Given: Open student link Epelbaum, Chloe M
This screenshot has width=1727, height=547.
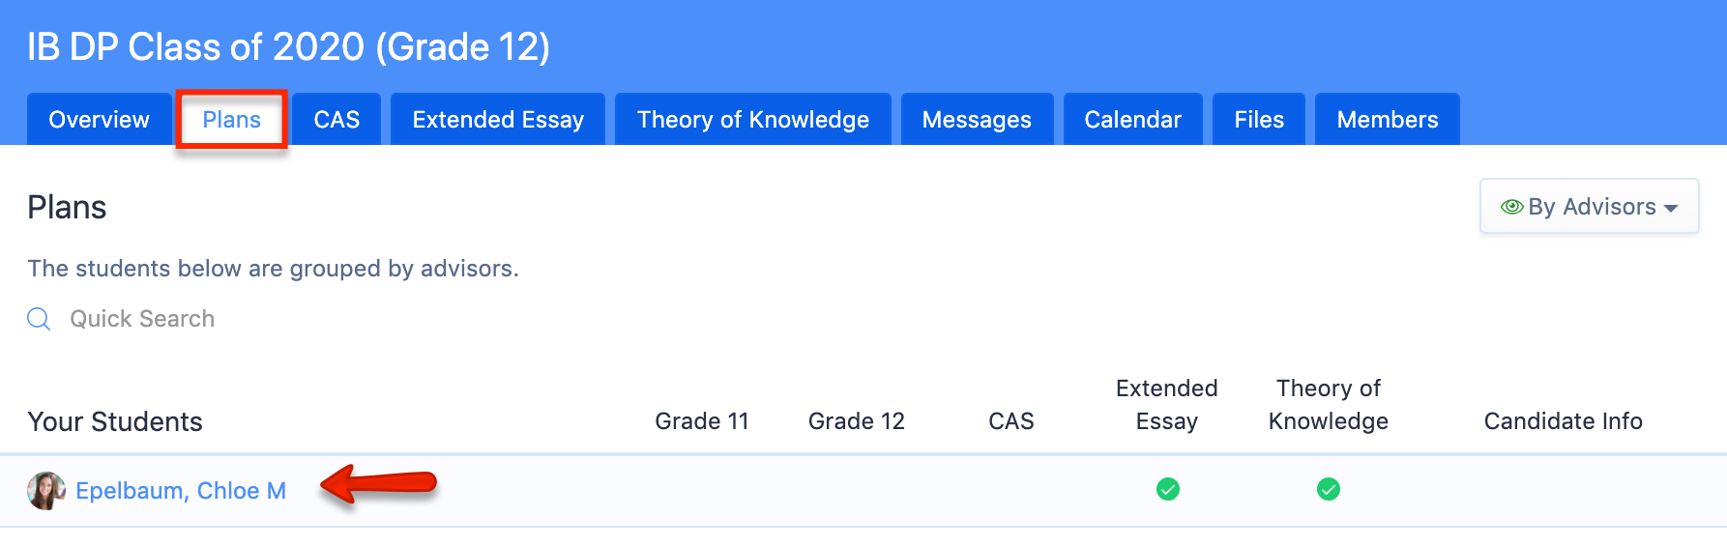Looking at the screenshot, I should (x=181, y=491).
